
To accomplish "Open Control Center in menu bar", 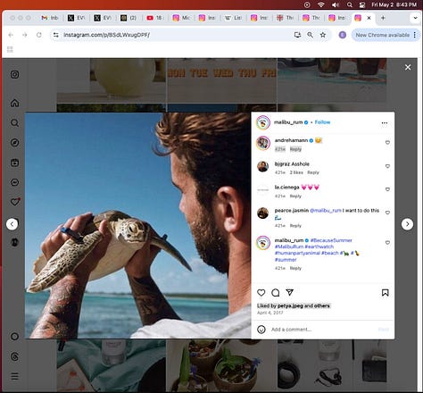I will point(362,4).
